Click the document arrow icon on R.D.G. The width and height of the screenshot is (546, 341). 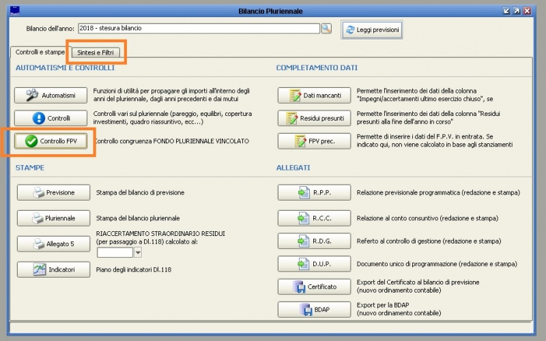point(303,241)
